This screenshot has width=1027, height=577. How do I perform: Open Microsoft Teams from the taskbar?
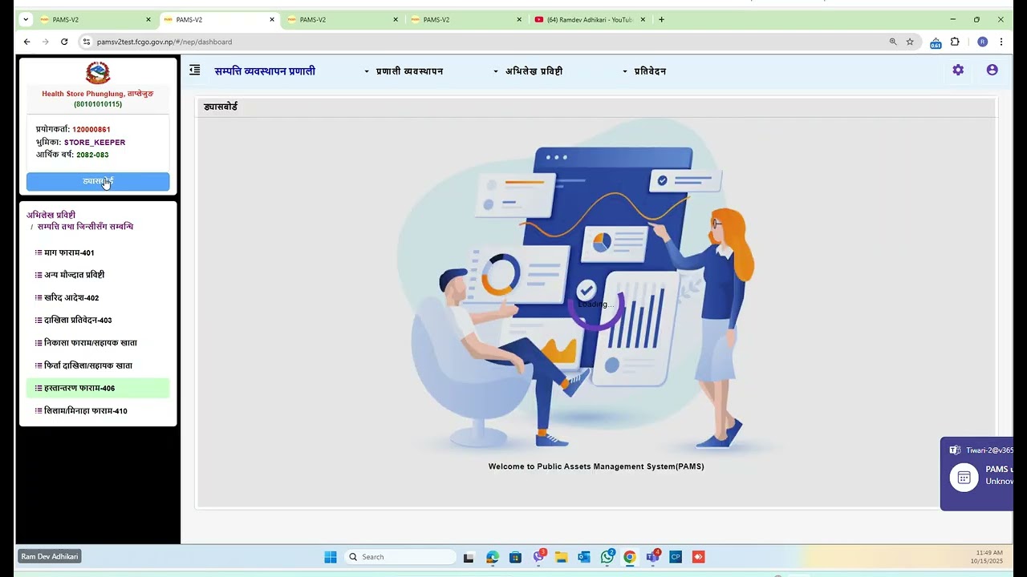[653, 556]
